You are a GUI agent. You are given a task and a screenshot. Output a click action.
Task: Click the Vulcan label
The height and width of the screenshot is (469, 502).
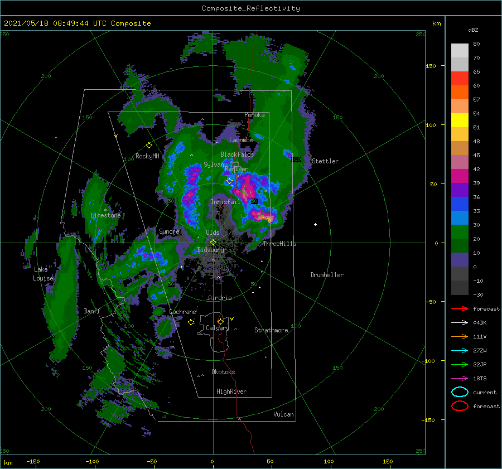(x=284, y=414)
